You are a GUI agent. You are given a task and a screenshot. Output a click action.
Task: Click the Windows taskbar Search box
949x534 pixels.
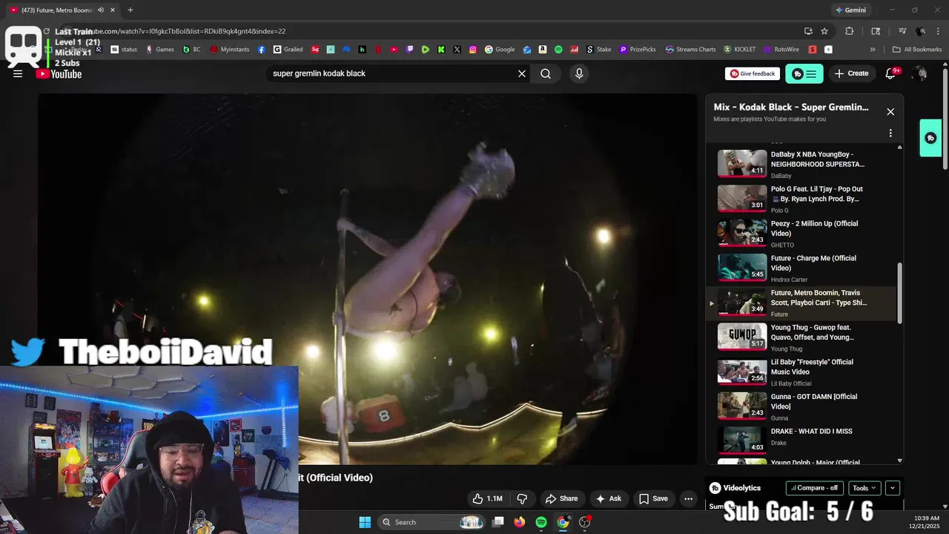click(x=432, y=522)
